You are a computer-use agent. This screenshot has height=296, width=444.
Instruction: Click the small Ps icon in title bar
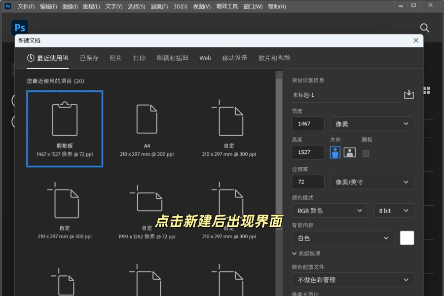(x=8, y=6)
